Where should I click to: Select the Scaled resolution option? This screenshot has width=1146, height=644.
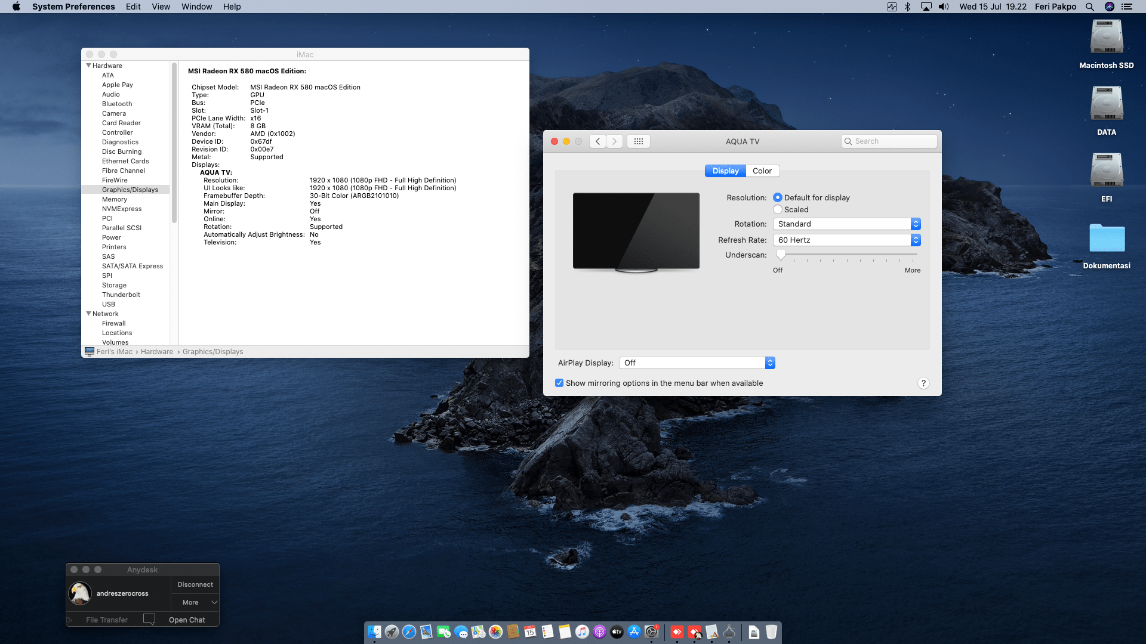(778, 209)
